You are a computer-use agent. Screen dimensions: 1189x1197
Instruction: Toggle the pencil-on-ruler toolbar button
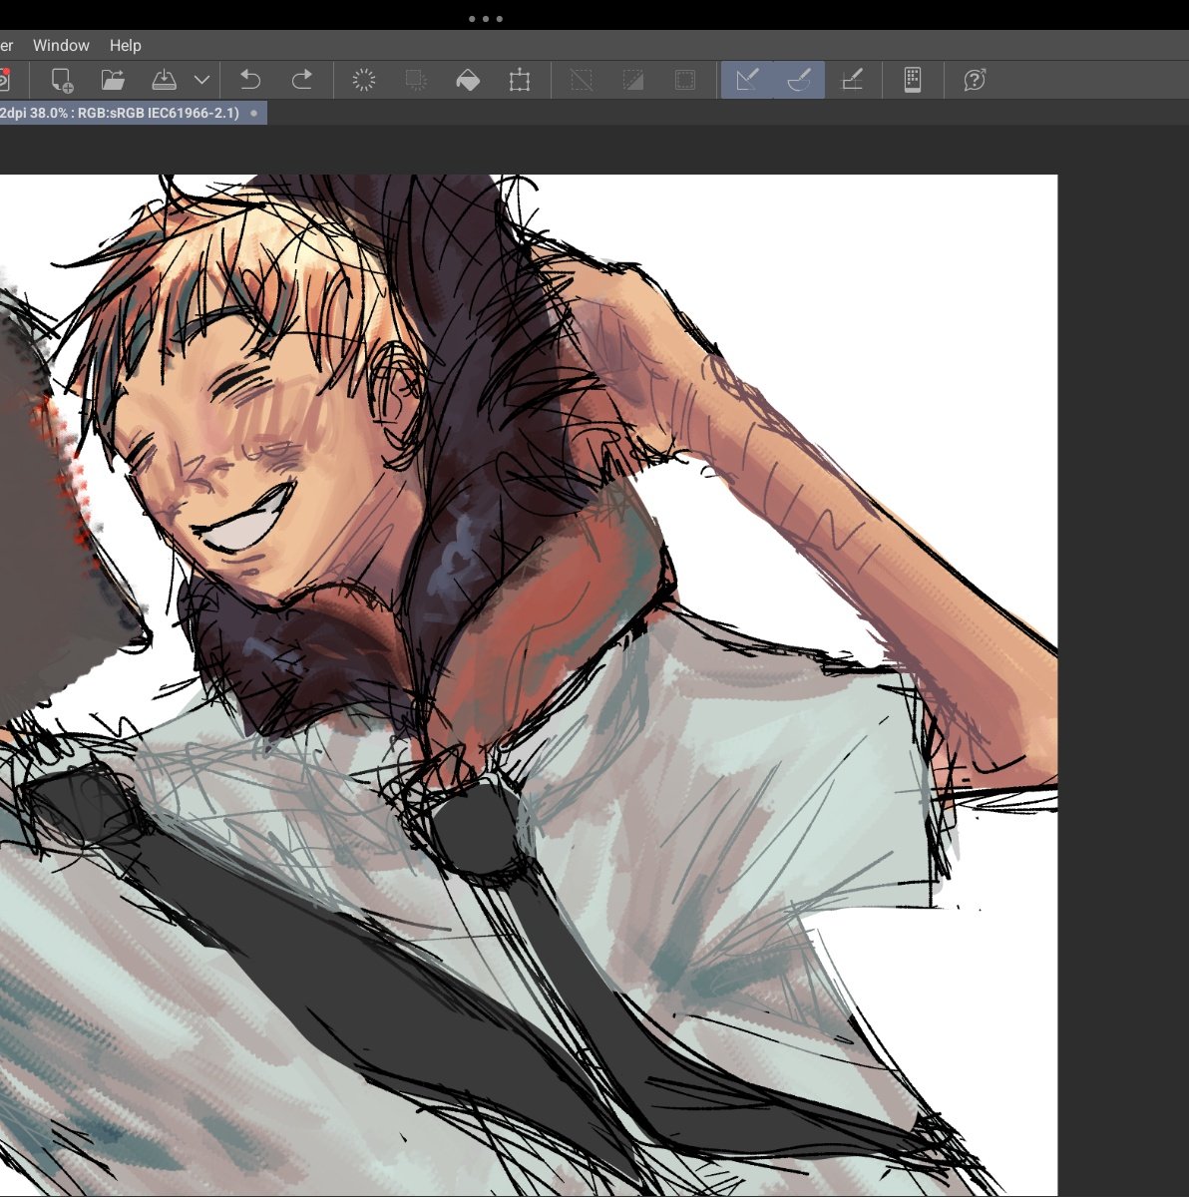(853, 80)
